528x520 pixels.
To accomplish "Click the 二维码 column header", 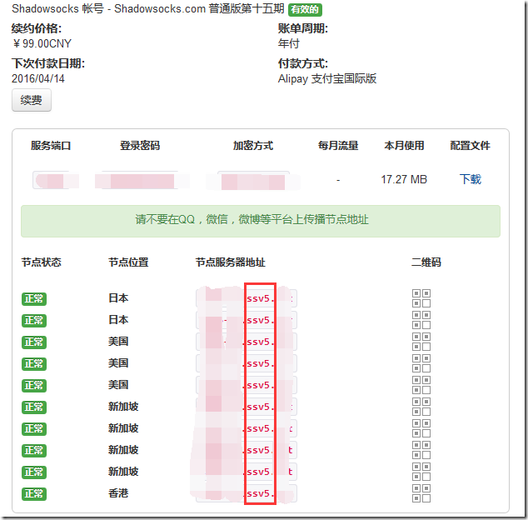I will (426, 262).
